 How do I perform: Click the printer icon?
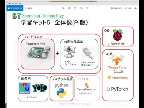pos(136,8)
